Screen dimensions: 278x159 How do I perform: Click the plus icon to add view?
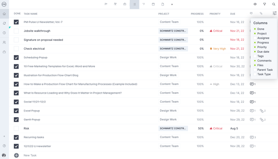point(172,4)
